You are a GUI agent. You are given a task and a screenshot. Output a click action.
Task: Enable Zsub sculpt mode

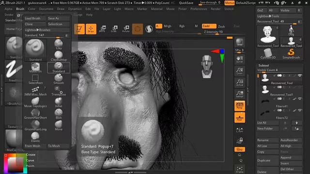pos(221,26)
